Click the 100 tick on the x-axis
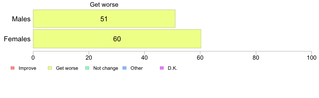The image size is (319, 98). click(x=311, y=58)
